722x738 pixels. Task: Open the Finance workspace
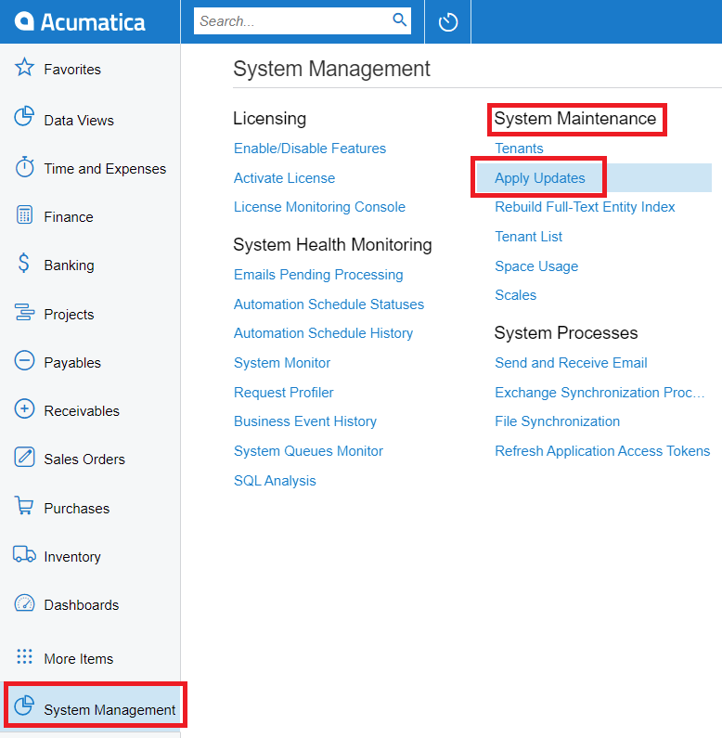pos(69,217)
